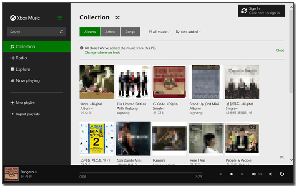Play the current song Dangerous
Image resolution: width=296 pixels, height=186 pixels.
point(231,174)
